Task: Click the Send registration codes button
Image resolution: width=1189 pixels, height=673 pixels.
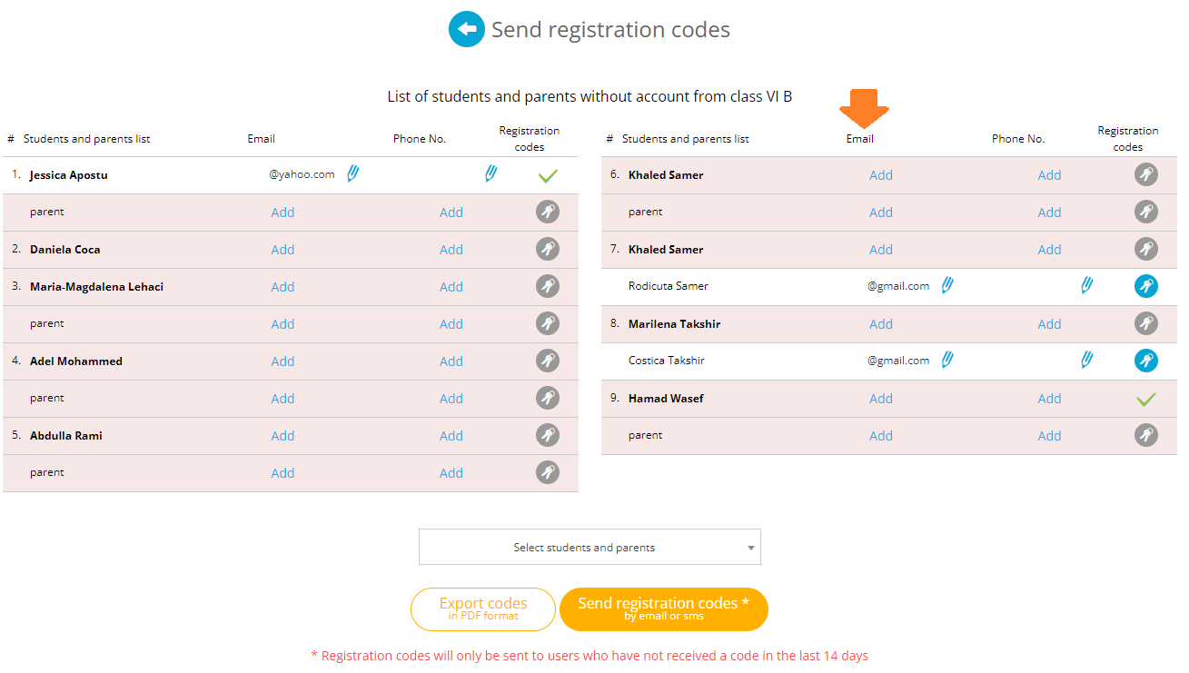Action: 664,609
